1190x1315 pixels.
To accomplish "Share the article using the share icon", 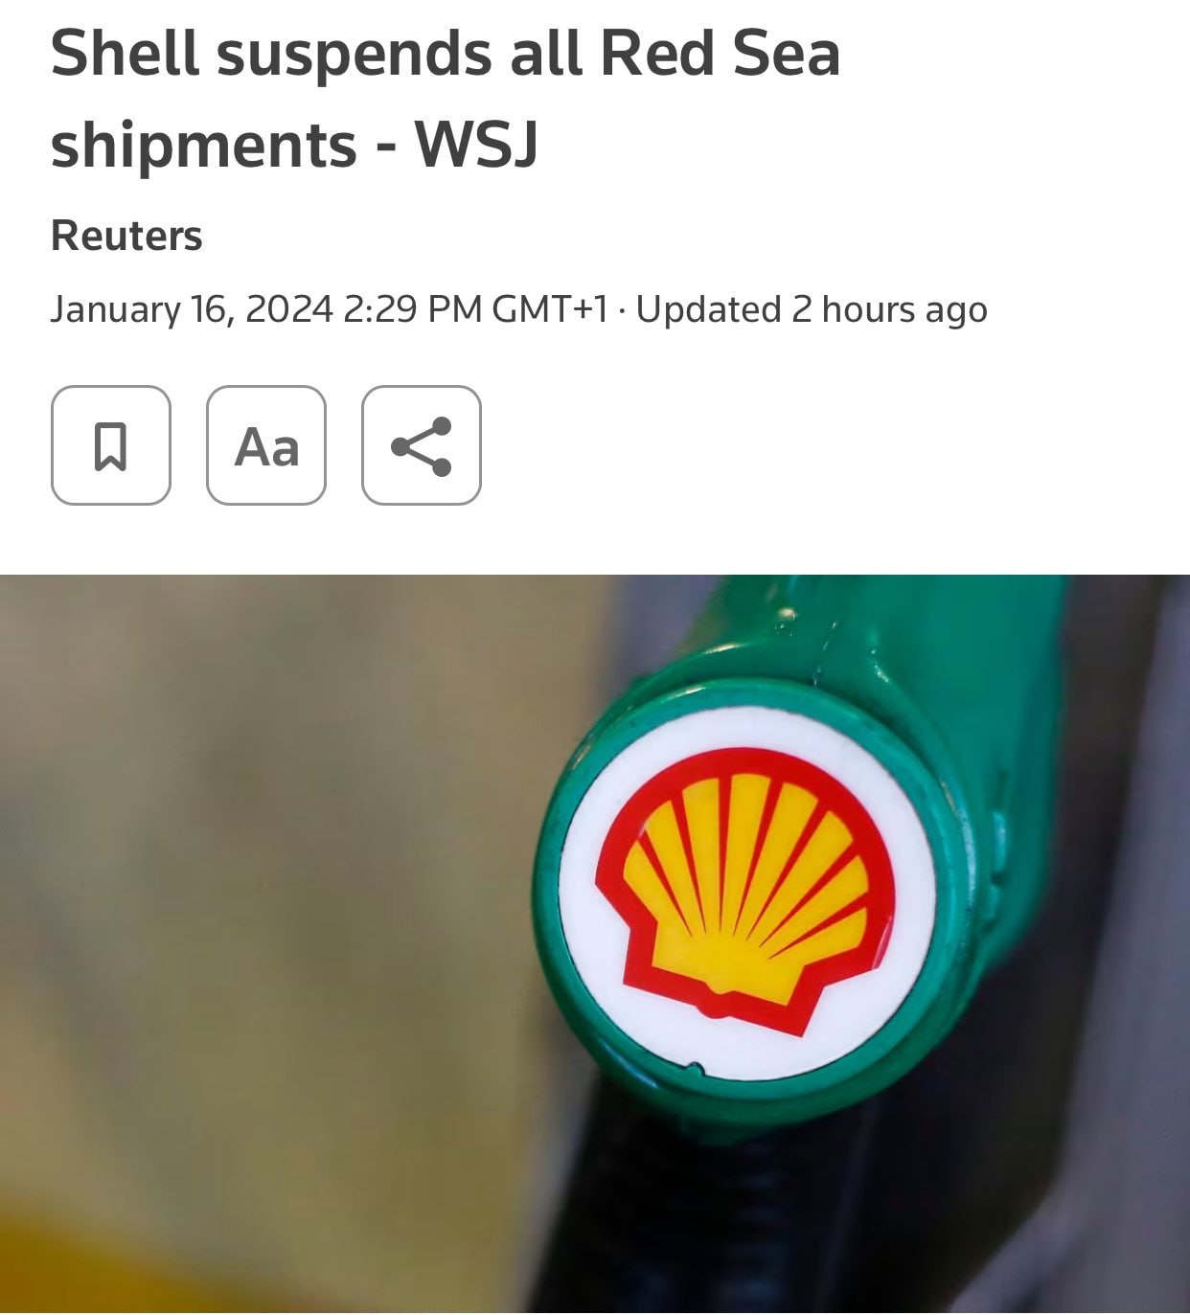I will (x=422, y=445).
